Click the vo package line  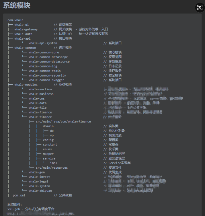[x=52, y=135]
